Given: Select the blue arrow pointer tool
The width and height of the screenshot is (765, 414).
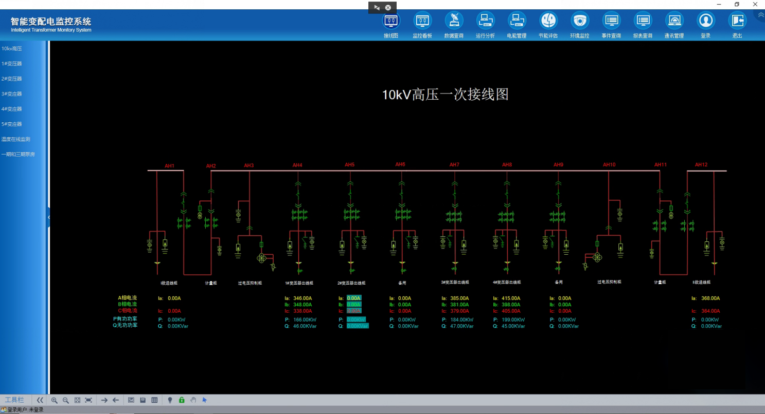Looking at the screenshot, I should point(204,400).
